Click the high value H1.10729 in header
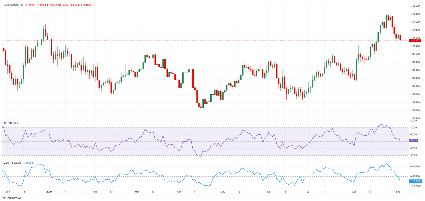Viewport: 425px width, 201px height. [x=42, y=5]
